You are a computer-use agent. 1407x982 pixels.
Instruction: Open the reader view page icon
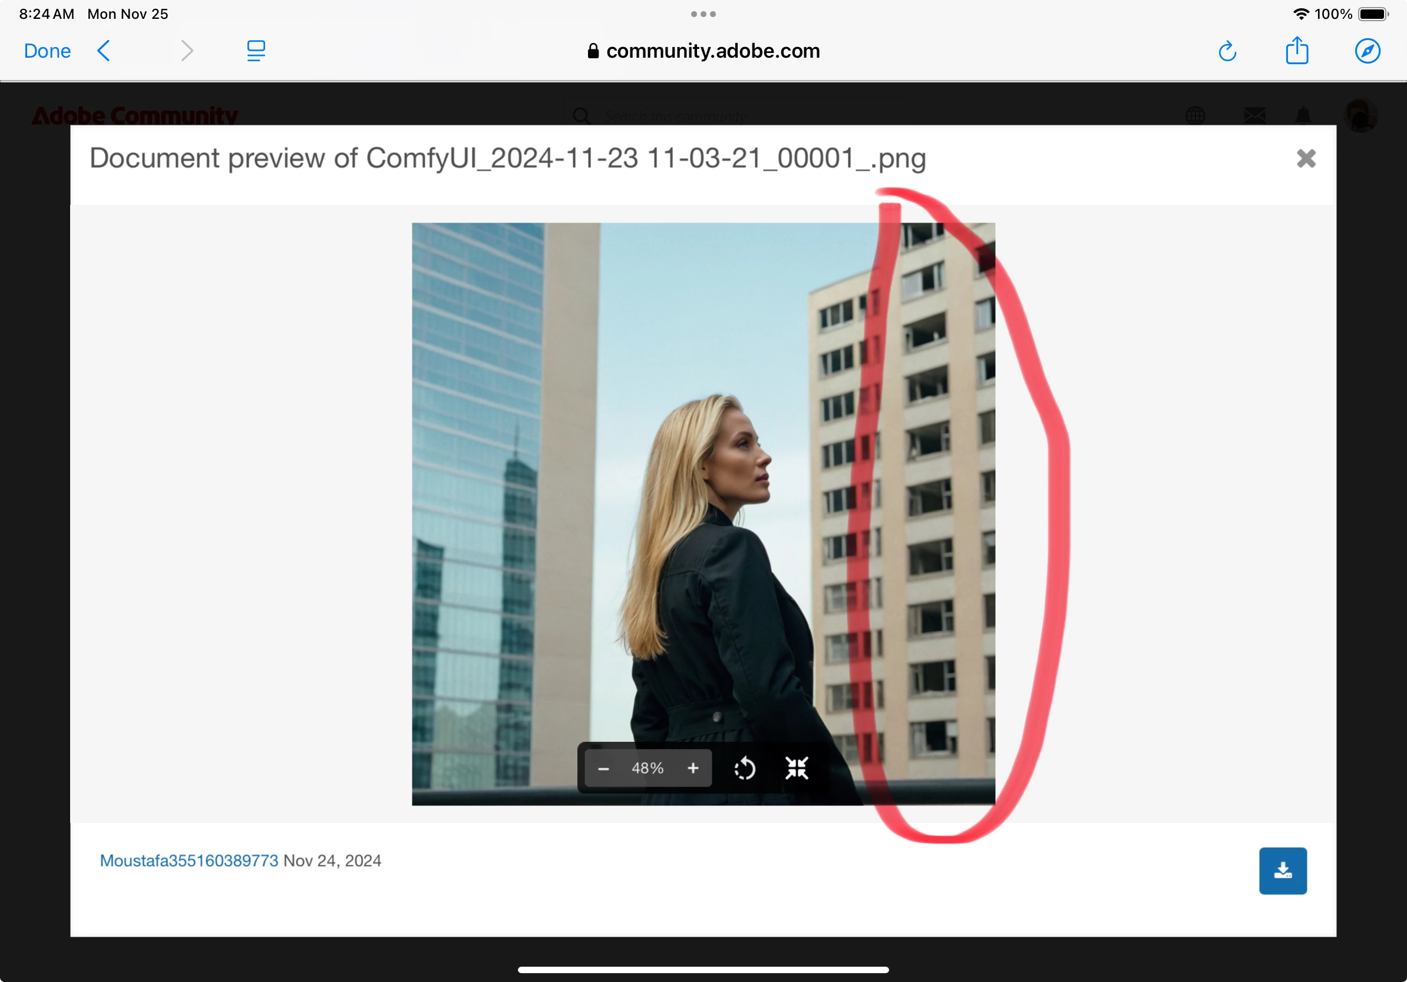point(256,51)
